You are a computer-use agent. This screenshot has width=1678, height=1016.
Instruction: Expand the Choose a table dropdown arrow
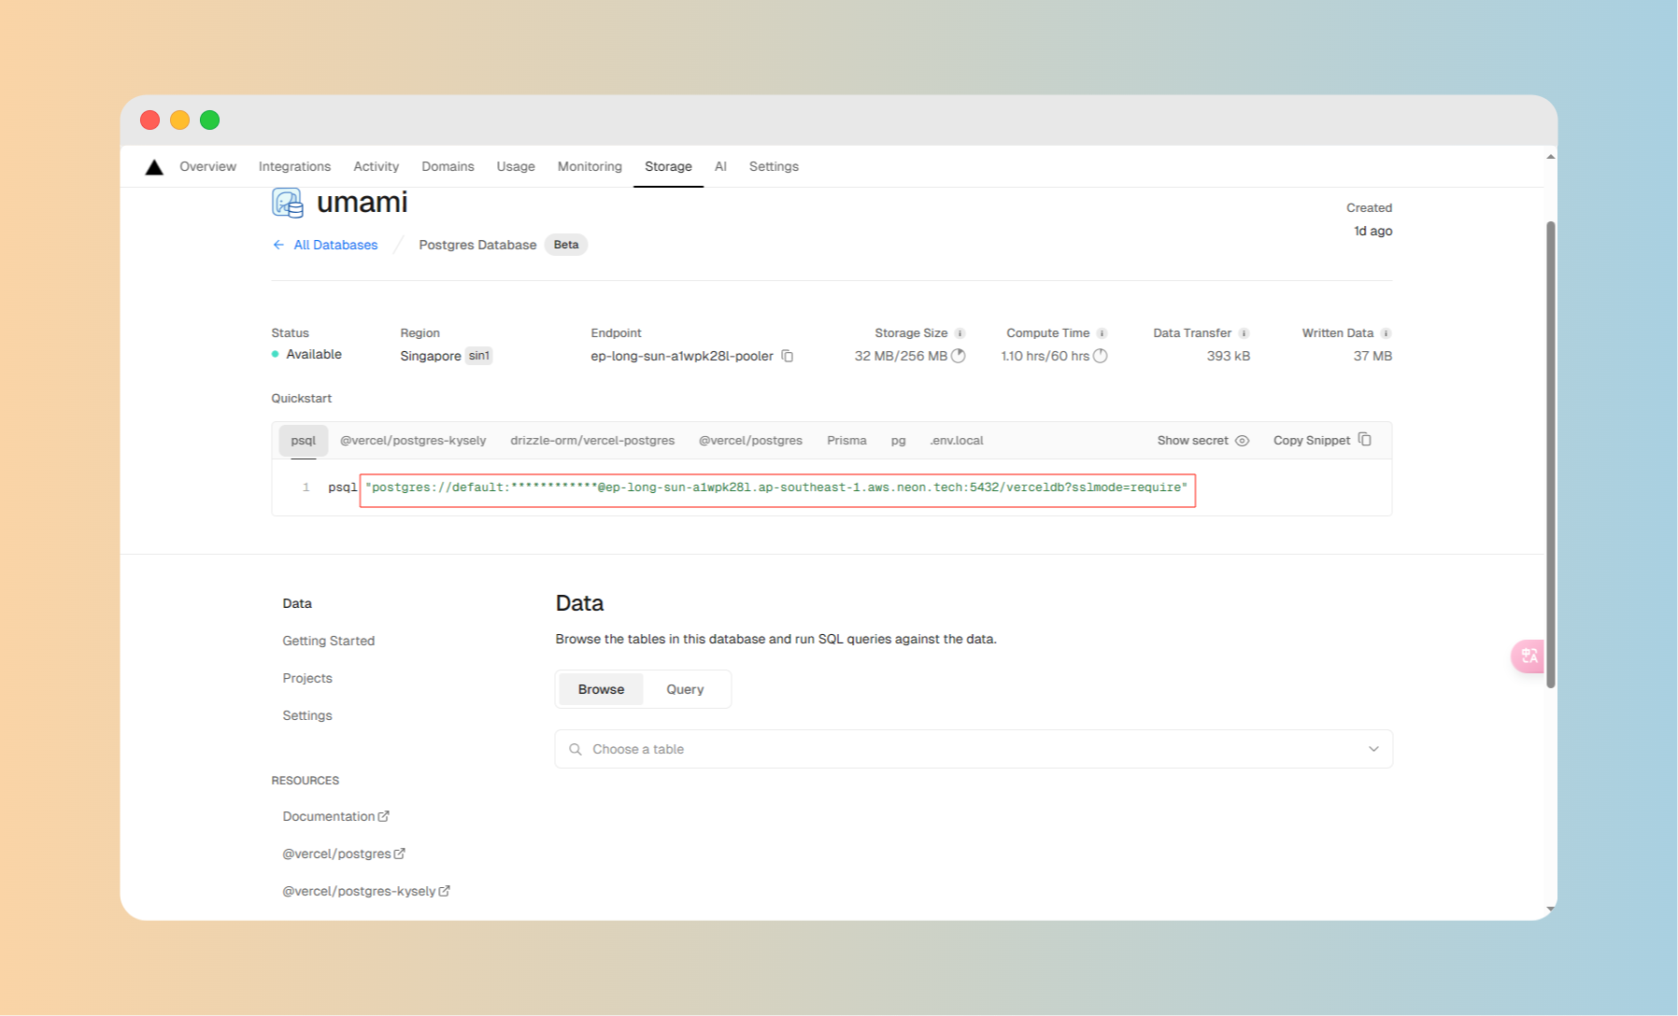click(1373, 749)
